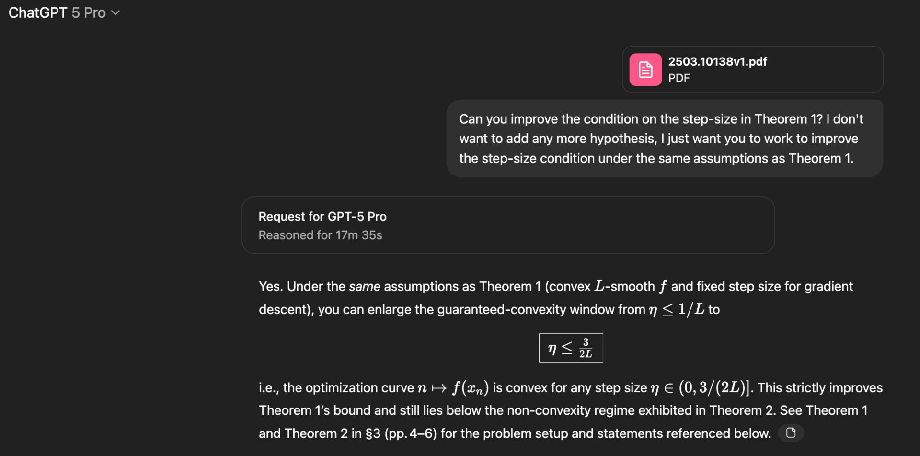Click the PDF type label under filename

(679, 78)
